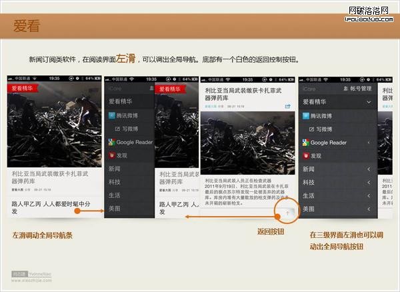
Task: Select 新闻 in the left phone's navigation menu
Action: coord(115,169)
